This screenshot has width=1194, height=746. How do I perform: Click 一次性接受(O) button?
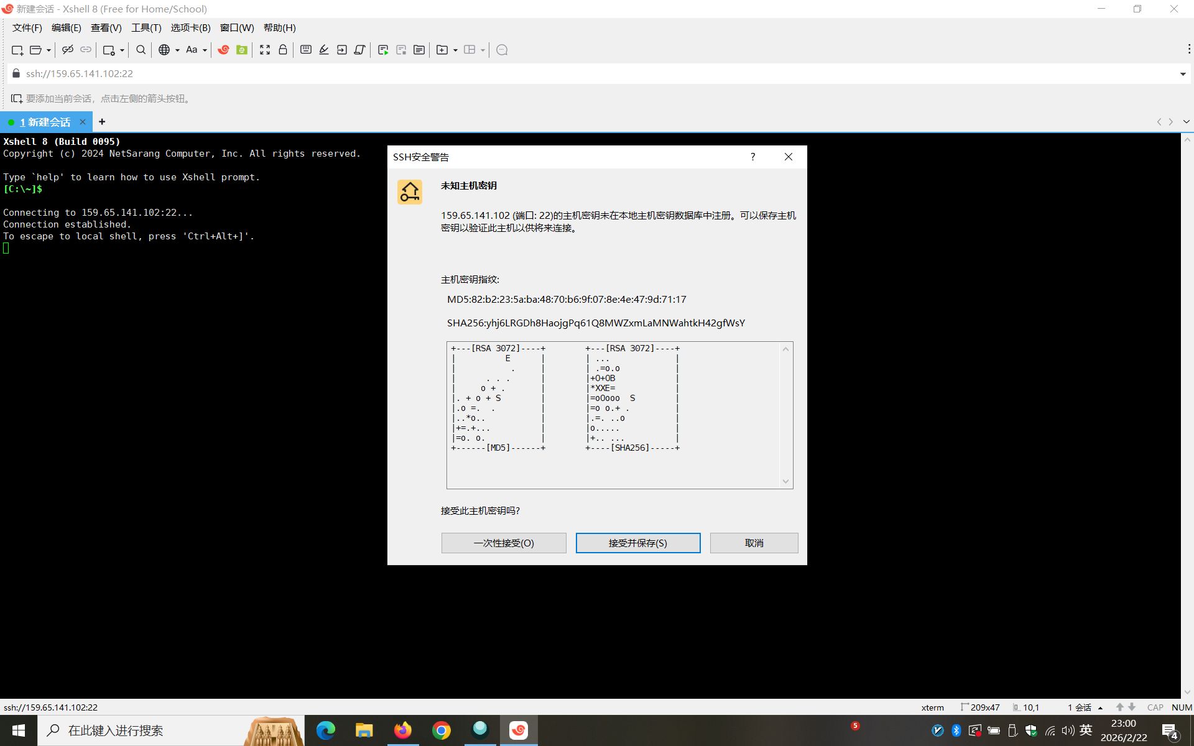pyautogui.click(x=504, y=543)
